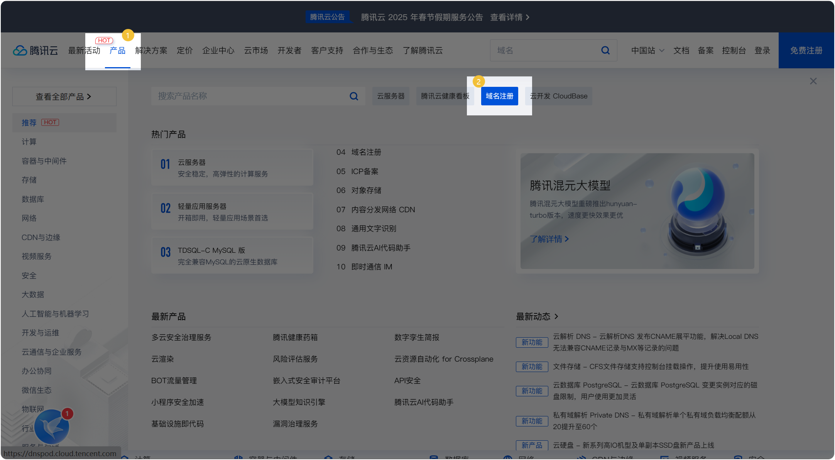Select 客户支持 in the top menu
This screenshot has height=460, width=835.
(x=327, y=50)
